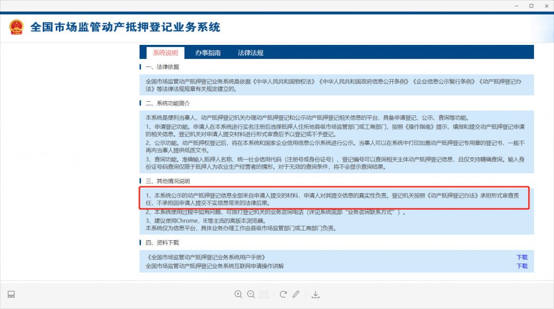Click the 四、资料下载 heading
The height and width of the screenshot is (309, 554).
pyautogui.click(x=162, y=242)
